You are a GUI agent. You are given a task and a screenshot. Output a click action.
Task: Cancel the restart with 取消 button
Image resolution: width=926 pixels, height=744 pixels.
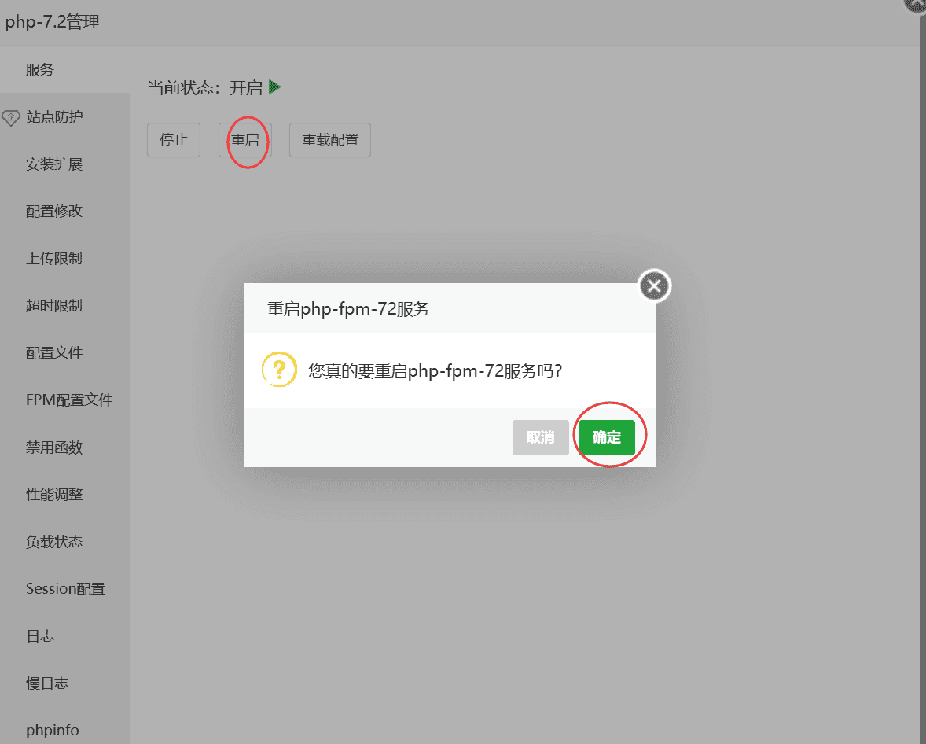coord(540,437)
